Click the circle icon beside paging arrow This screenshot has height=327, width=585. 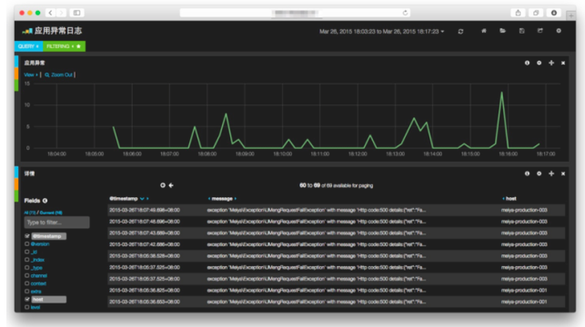(163, 185)
